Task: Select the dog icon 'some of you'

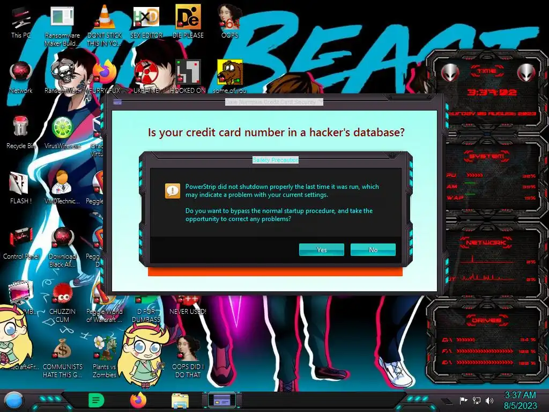Action: 229,77
